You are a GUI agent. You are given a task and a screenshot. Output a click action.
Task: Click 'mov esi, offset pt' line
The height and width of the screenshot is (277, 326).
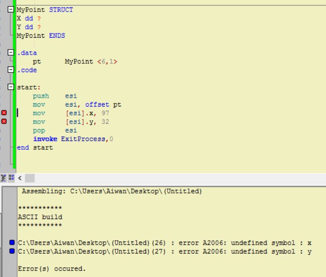coord(77,104)
